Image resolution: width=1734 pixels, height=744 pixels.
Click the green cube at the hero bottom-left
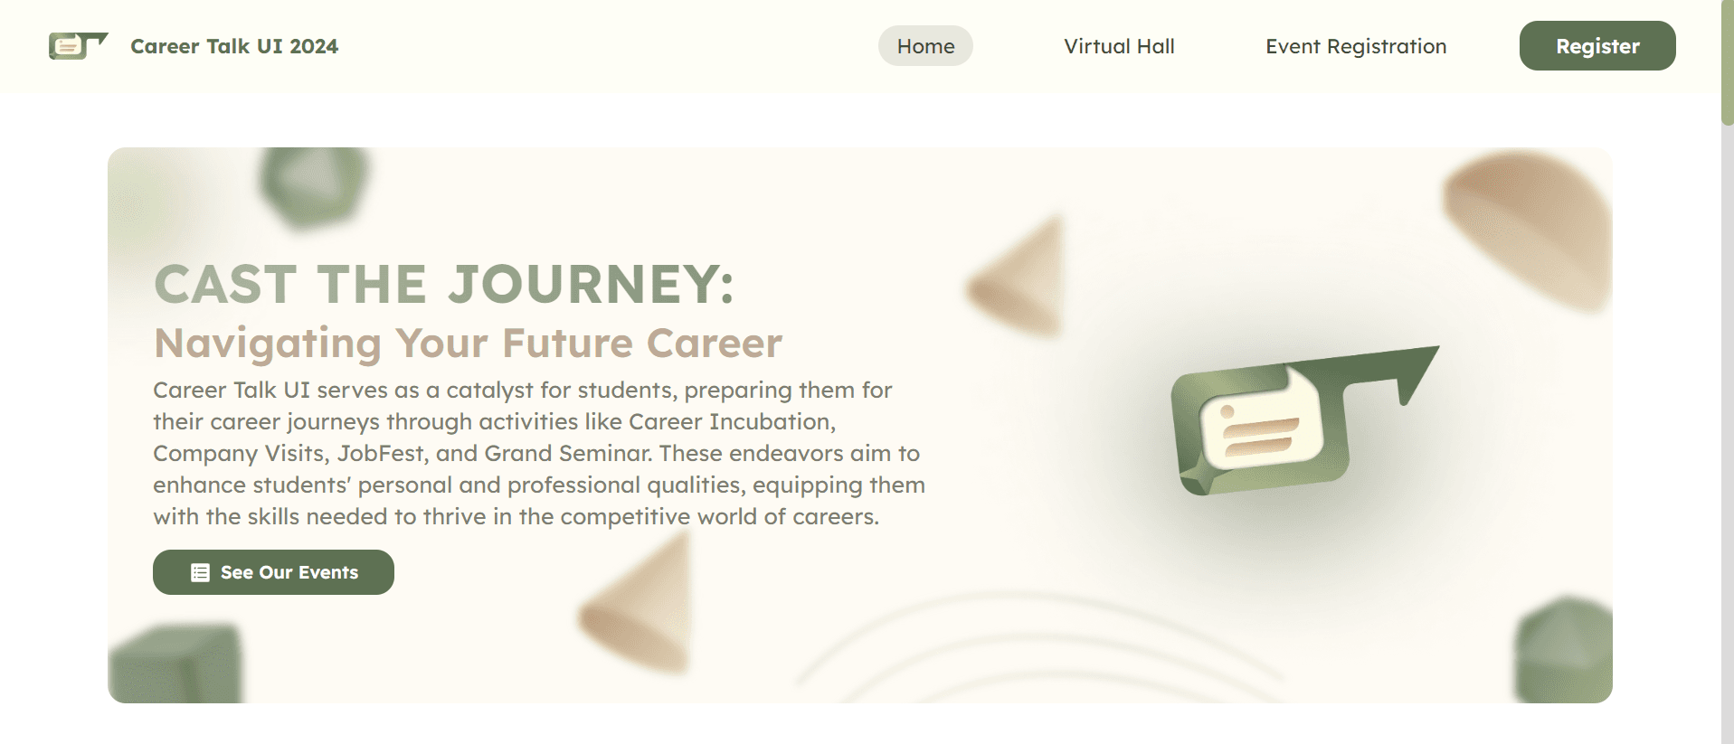175,663
